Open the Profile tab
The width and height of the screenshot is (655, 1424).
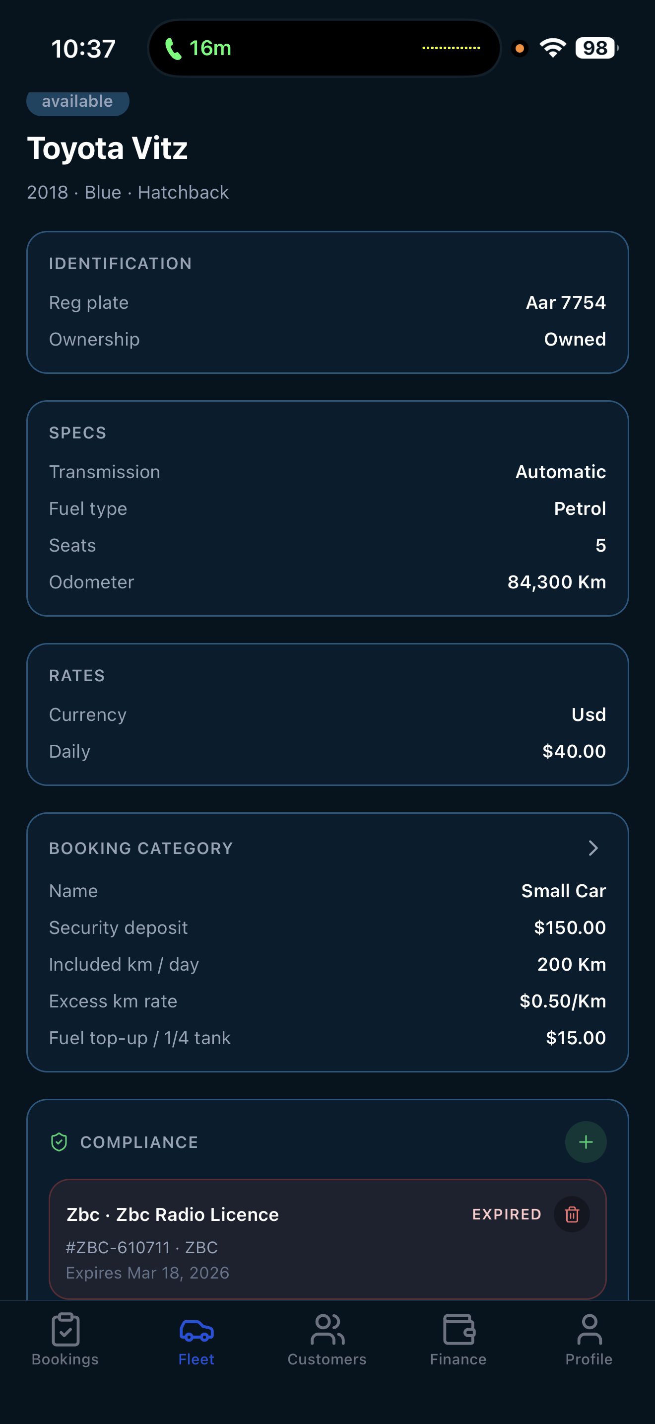[x=589, y=1340]
